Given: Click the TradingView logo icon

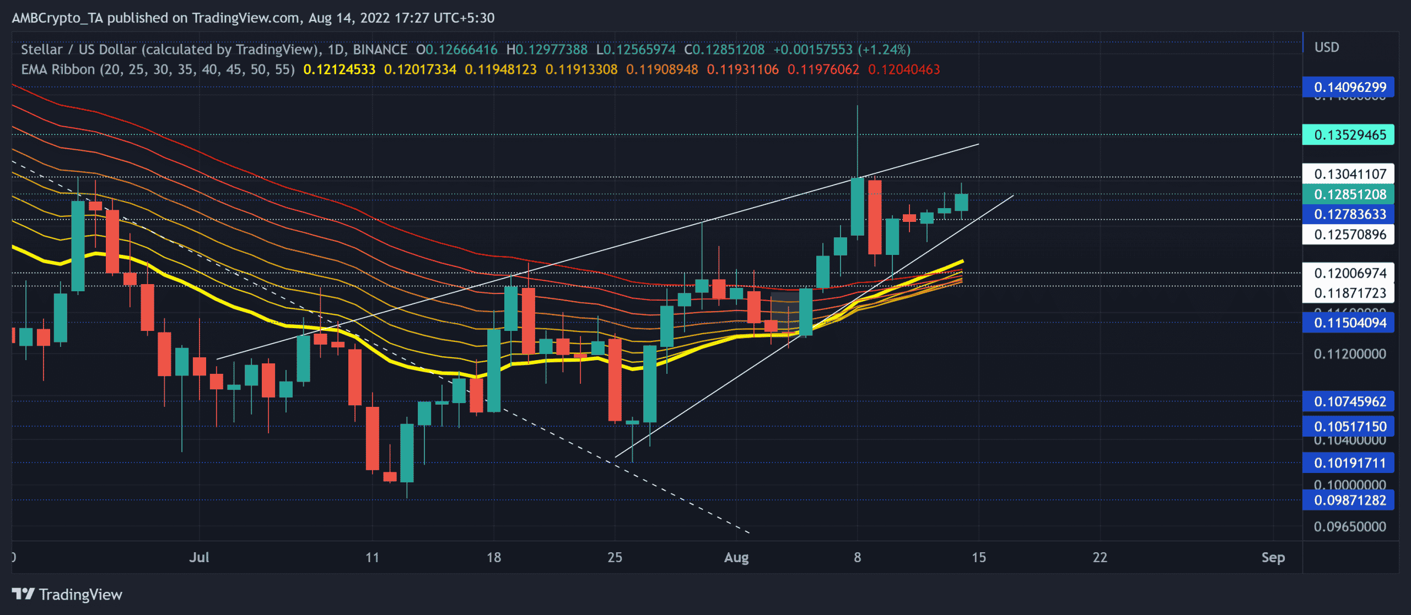Looking at the screenshot, I should (23, 594).
